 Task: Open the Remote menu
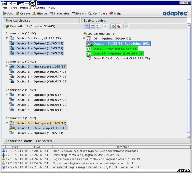click(26, 7)
